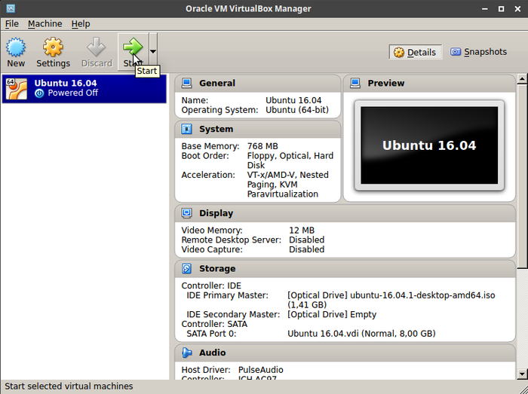Open the File menu
The height and width of the screenshot is (394, 528).
[x=12, y=24]
